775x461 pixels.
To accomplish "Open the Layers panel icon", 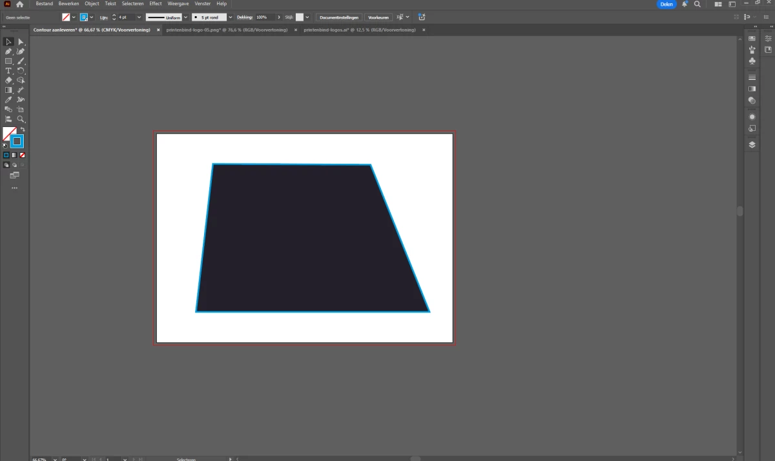I will pyautogui.click(x=752, y=145).
